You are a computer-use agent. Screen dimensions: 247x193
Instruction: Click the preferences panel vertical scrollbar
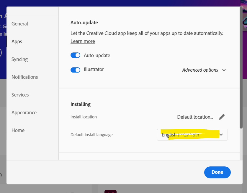tap(241, 68)
